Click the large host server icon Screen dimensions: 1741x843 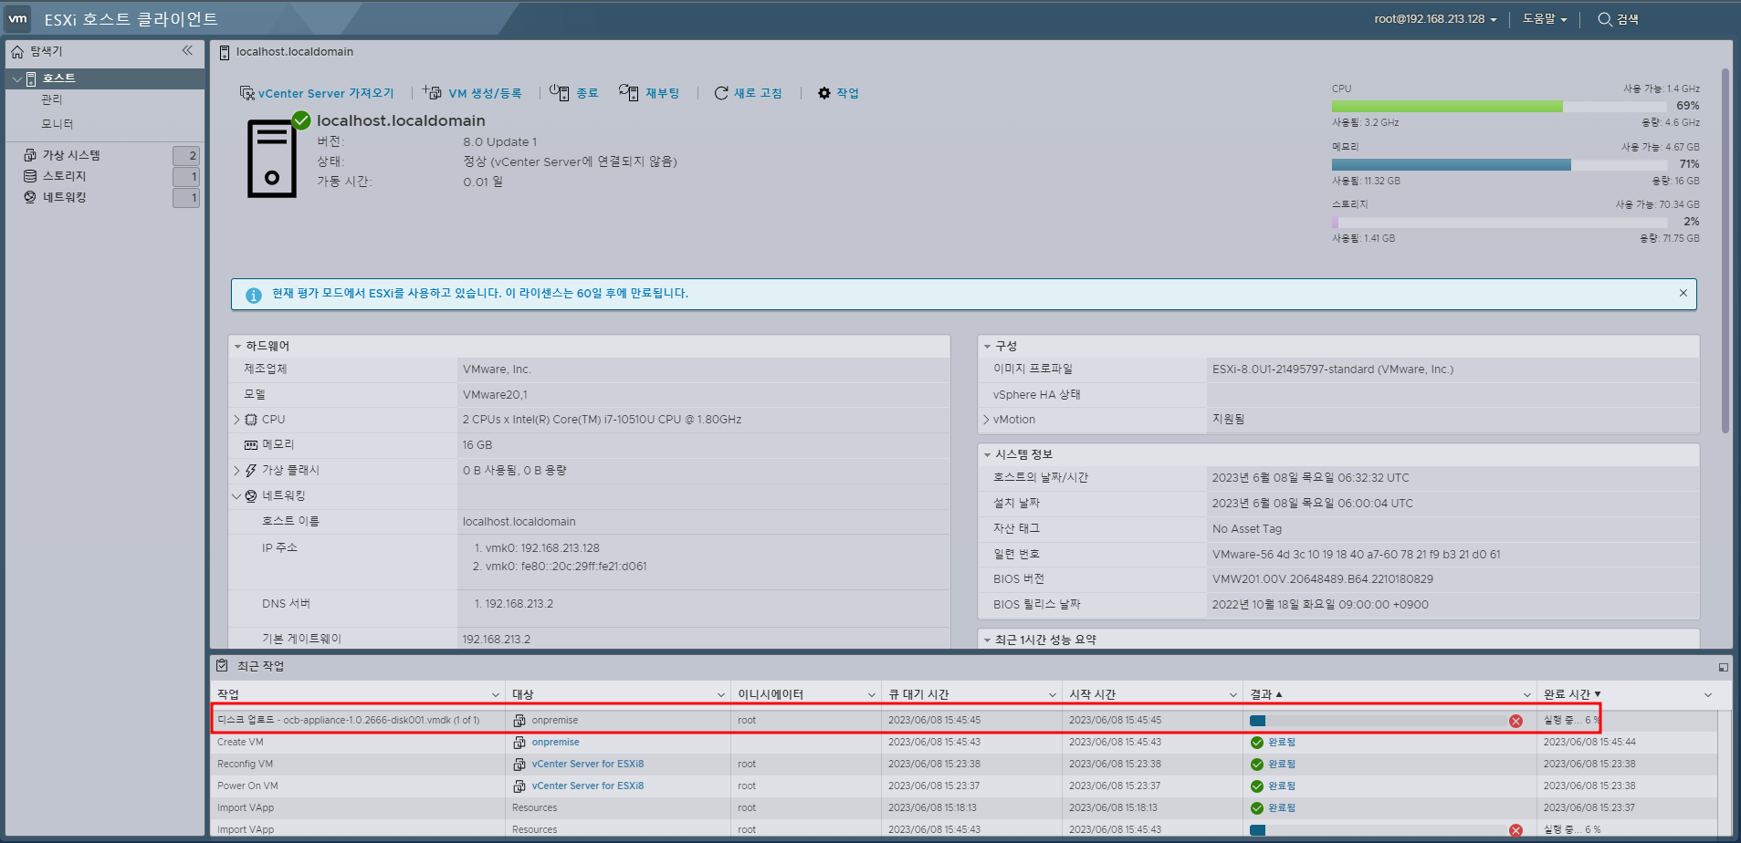click(x=272, y=159)
